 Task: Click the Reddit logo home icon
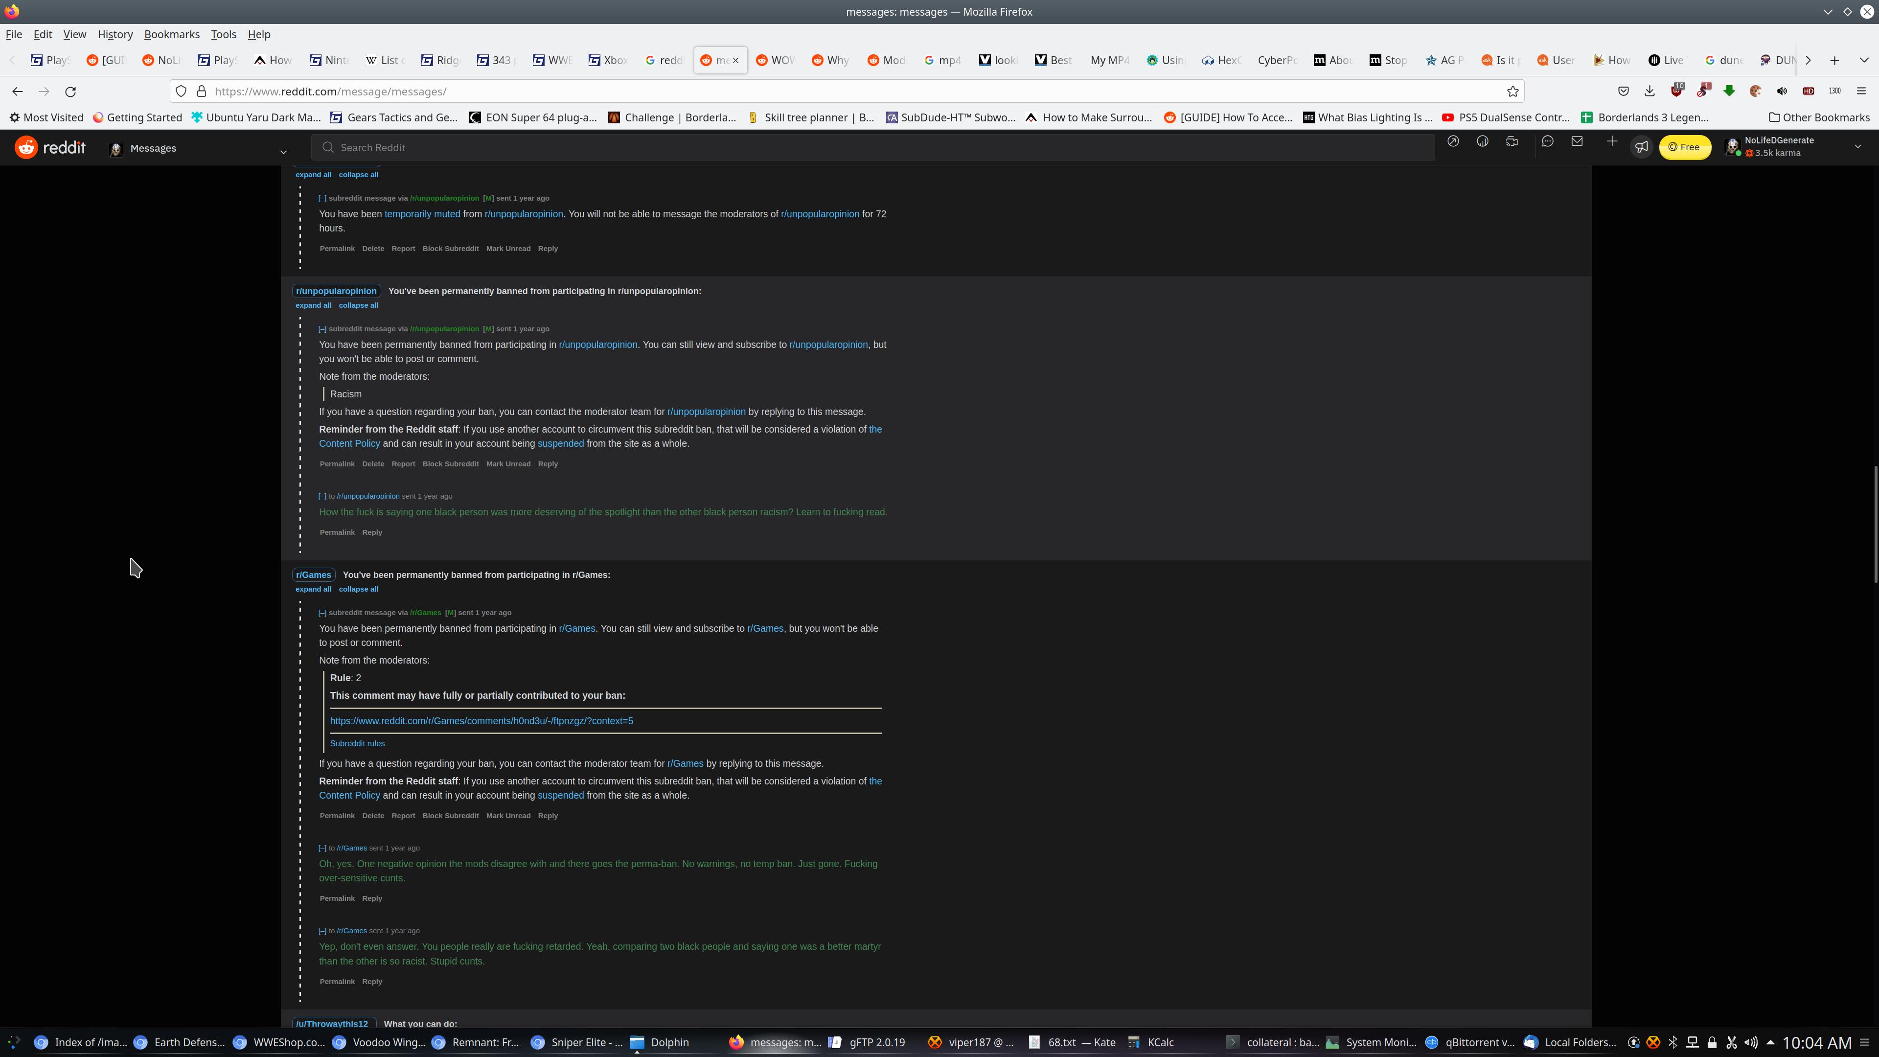[27, 147]
